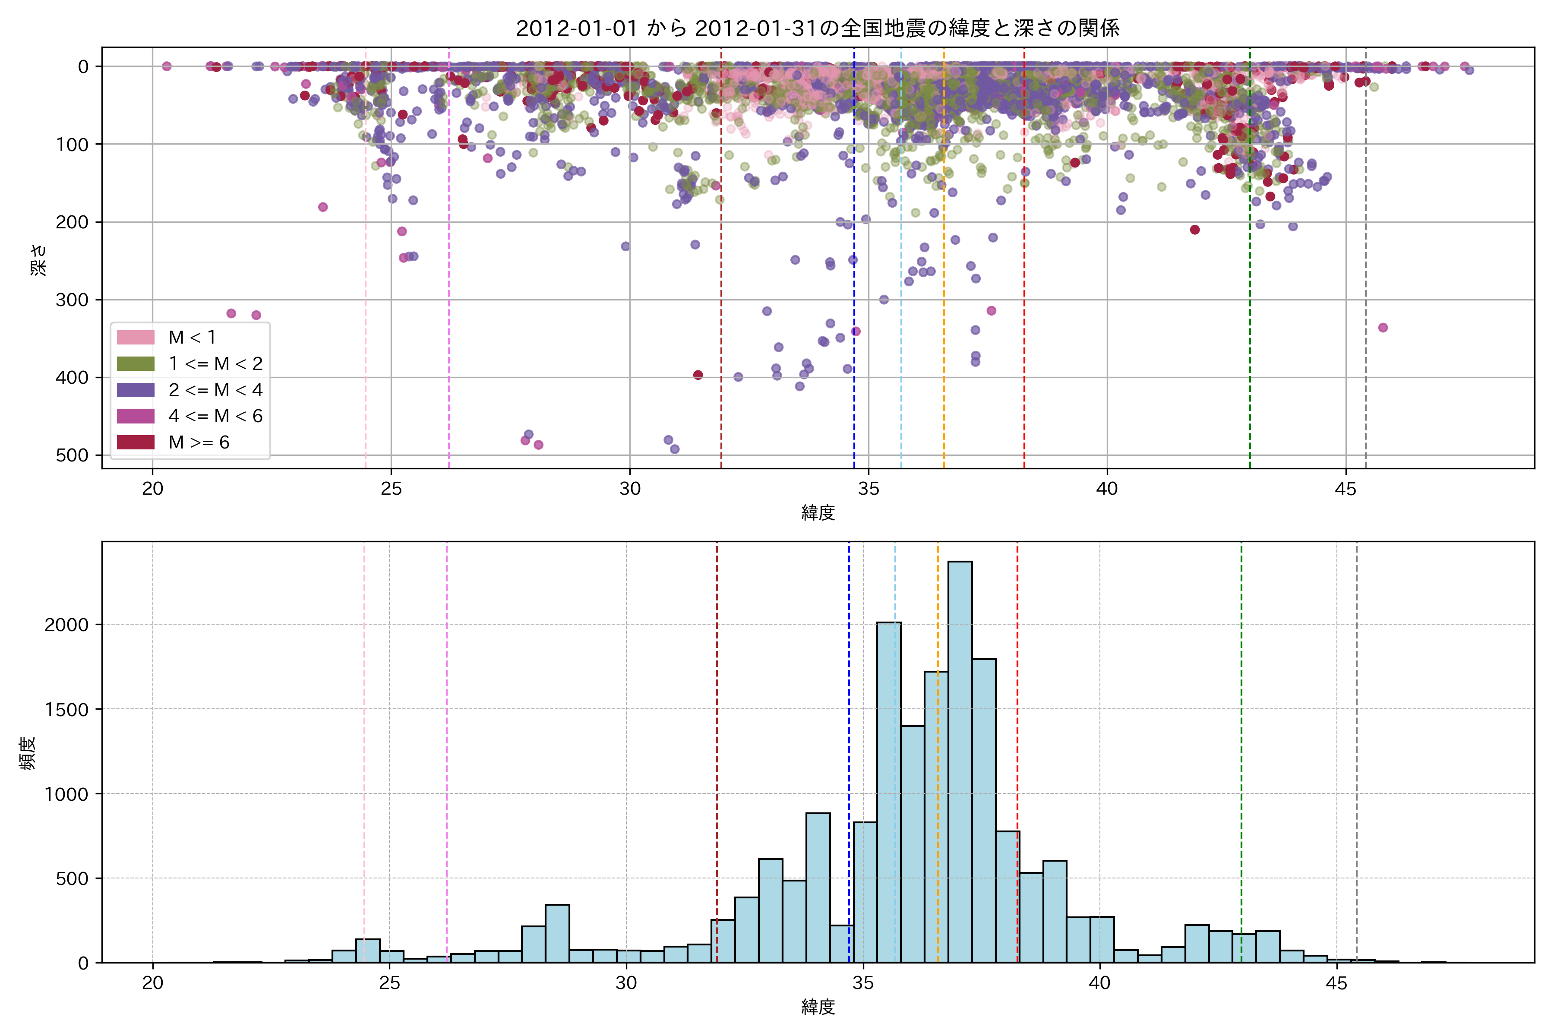Click the 2000 tick label on the frequency axis

pos(66,625)
